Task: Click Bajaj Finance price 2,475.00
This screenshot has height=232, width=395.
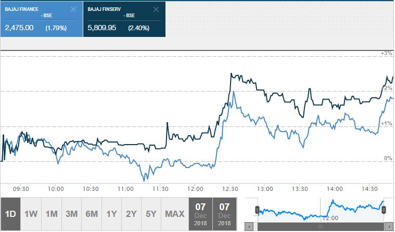Action: 19,28
